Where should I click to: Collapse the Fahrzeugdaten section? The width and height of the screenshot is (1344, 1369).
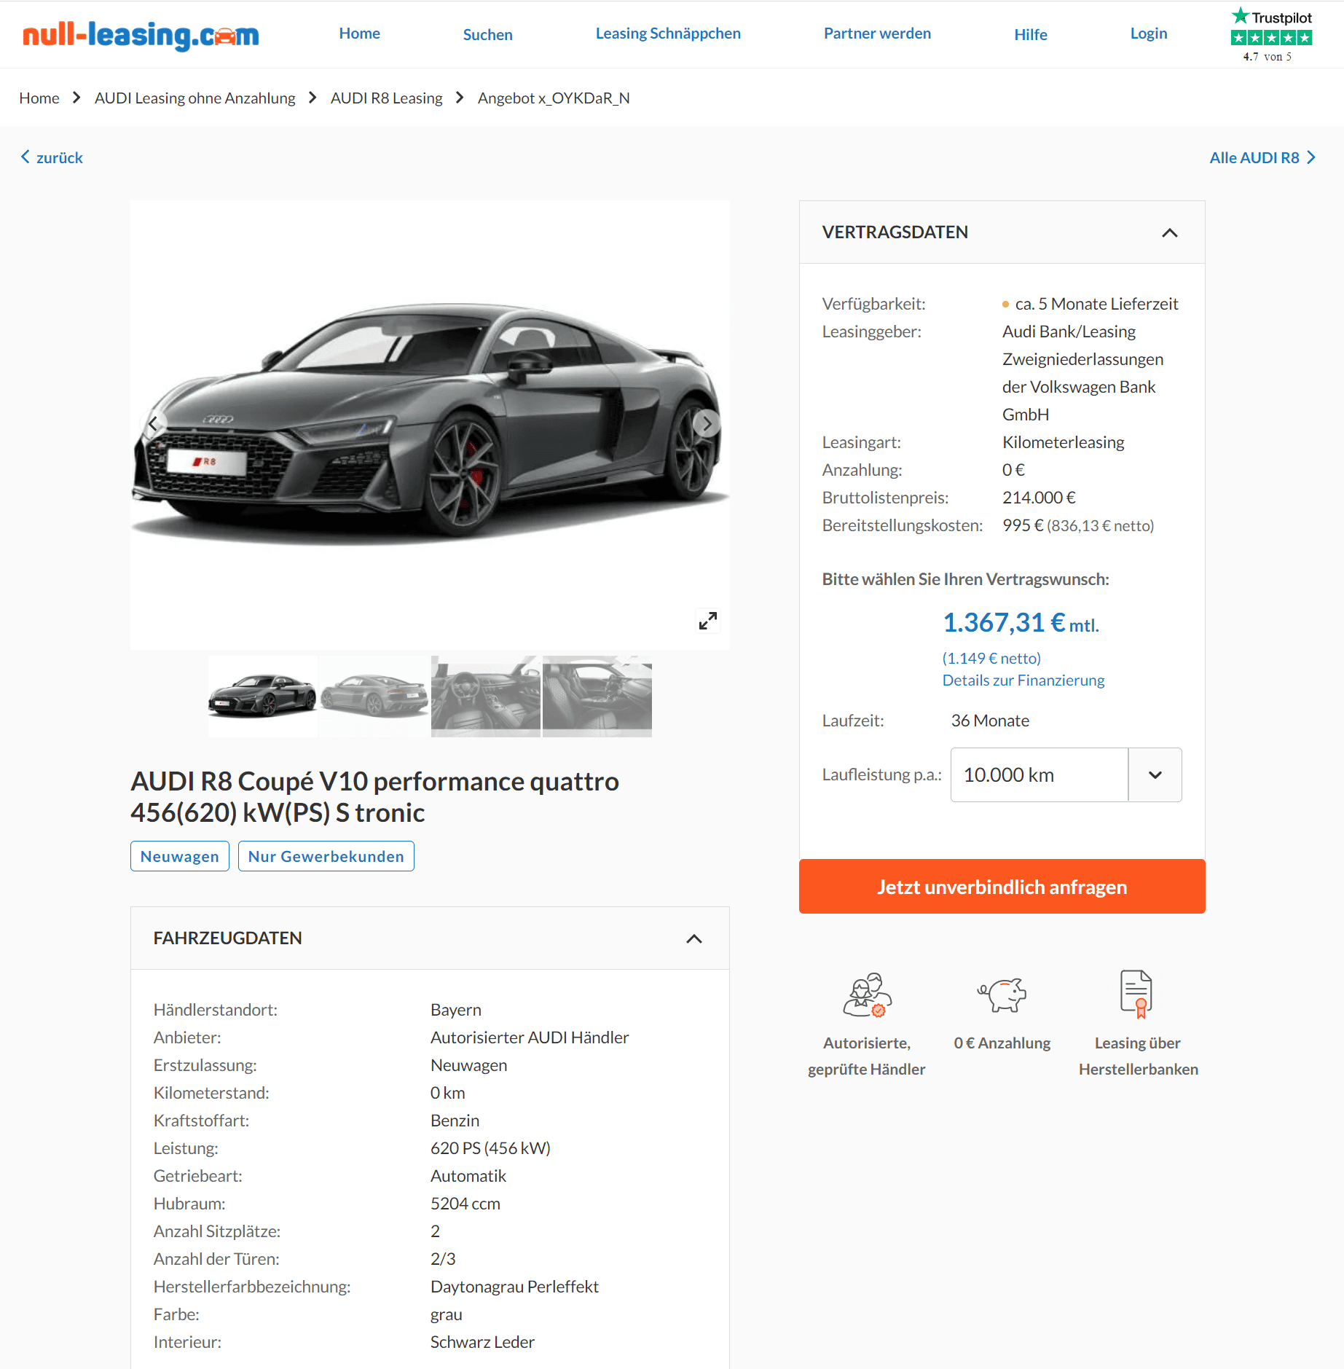point(694,938)
